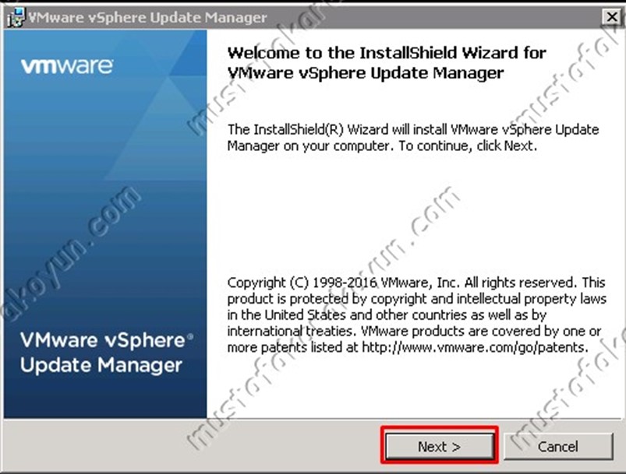626x474 pixels.
Task: Click the registered trademark symbol after vSphere
Action: click(190, 337)
